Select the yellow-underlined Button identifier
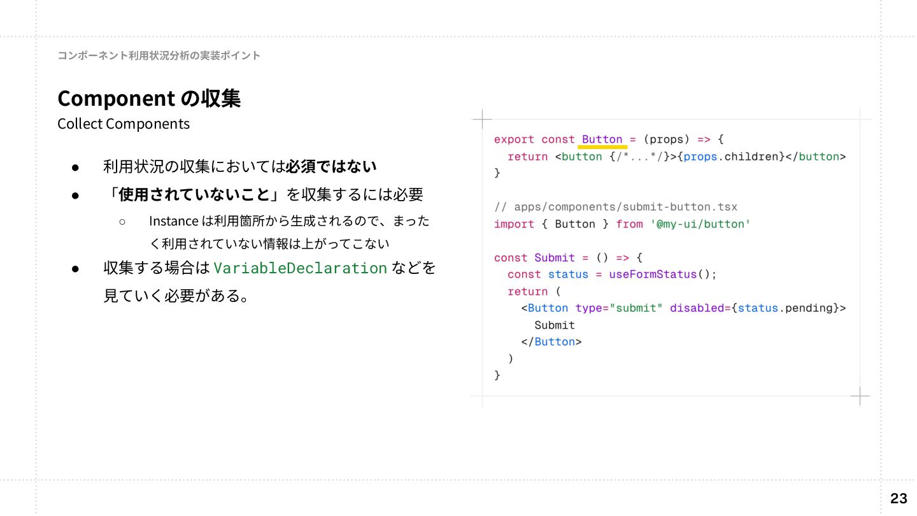 coord(602,140)
